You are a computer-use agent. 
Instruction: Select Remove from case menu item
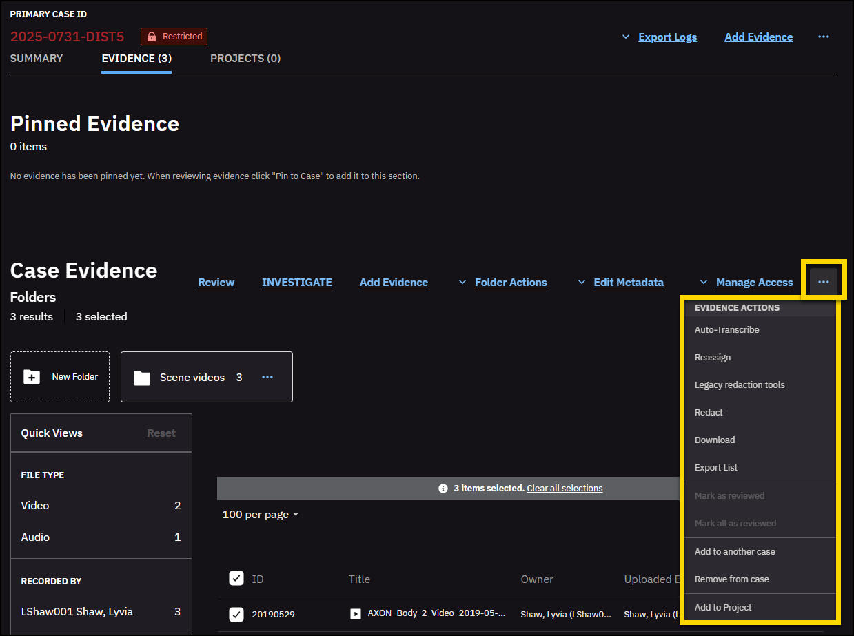click(759, 579)
